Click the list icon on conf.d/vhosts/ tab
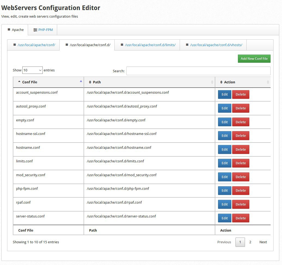 187,45
